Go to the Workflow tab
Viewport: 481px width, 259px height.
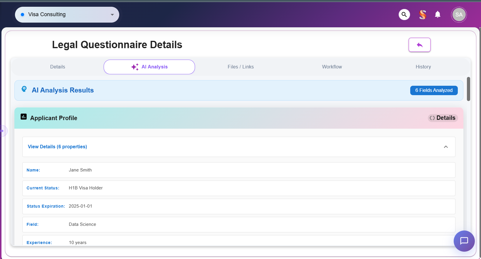tap(332, 67)
